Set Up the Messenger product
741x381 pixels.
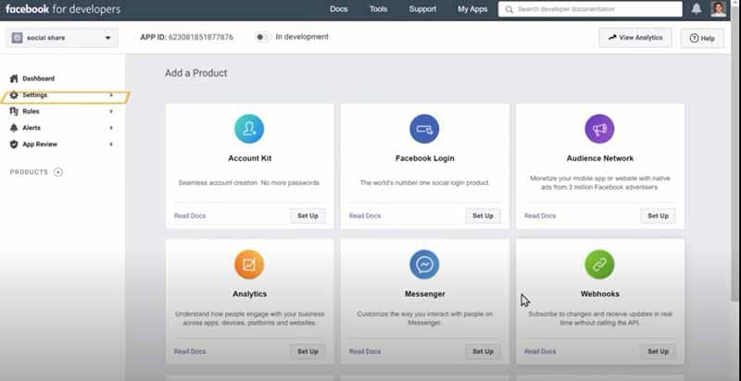click(483, 351)
